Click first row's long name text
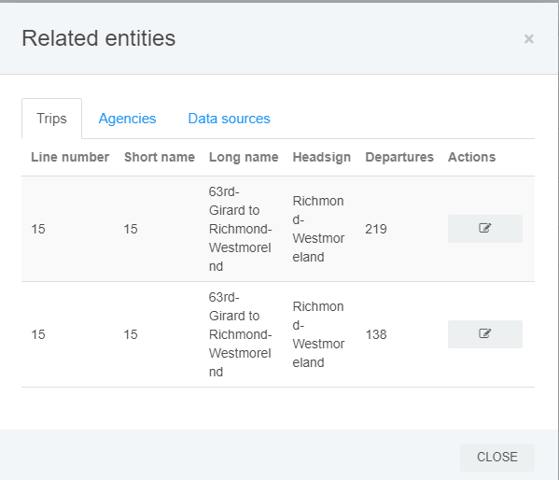 pos(240,229)
